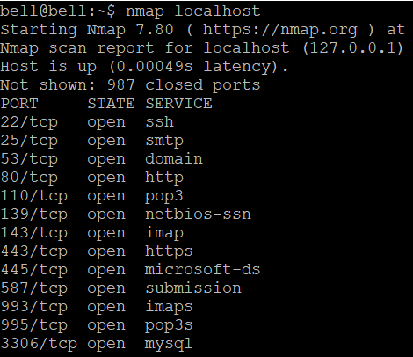Click the 993/tcp imaps row
This screenshot has height=357, width=413.
(97, 307)
